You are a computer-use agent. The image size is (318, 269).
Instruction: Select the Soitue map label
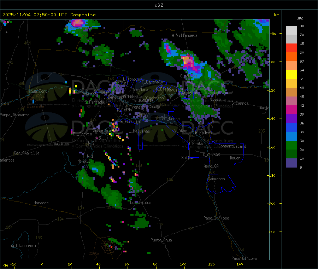point(188,158)
